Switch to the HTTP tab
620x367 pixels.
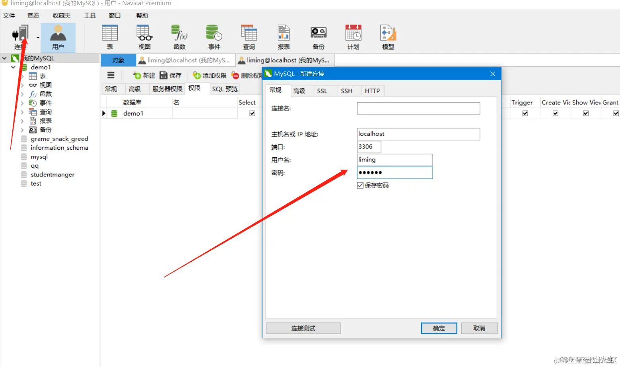tap(372, 91)
